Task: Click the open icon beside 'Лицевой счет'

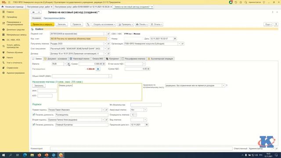Action: 108,34
